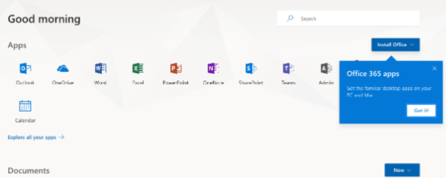Screen dimensions: 446x178
Task: Launch the Excel app
Action: pyautogui.click(x=138, y=73)
